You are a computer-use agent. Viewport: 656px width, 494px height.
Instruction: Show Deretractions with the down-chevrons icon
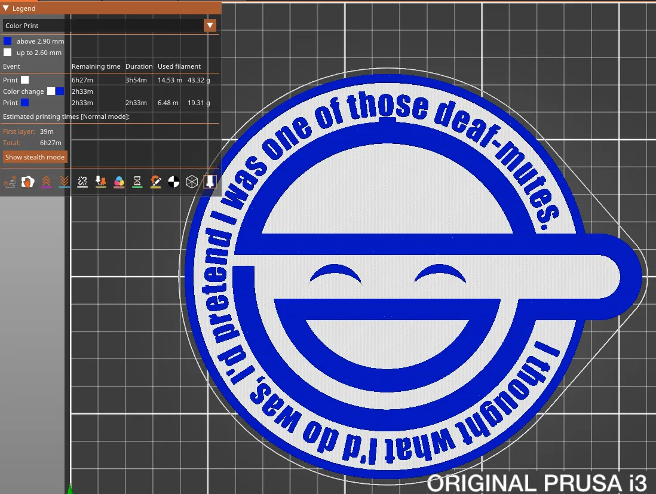tap(65, 182)
